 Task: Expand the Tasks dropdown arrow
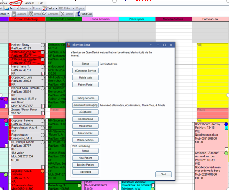point(57,8)
